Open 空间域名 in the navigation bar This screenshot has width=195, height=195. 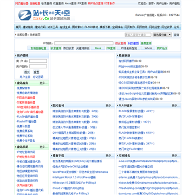click(118, 27)
